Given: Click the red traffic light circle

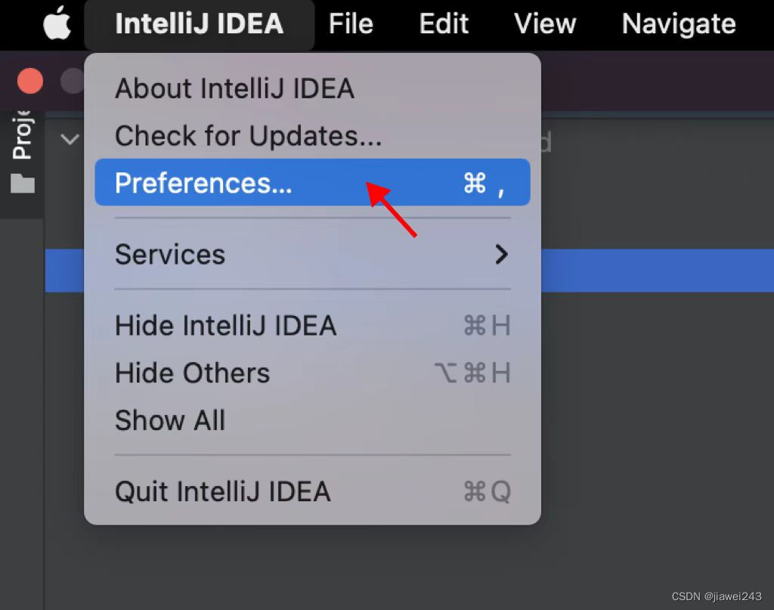Looking at the screenshot, I should coord(29,80).
